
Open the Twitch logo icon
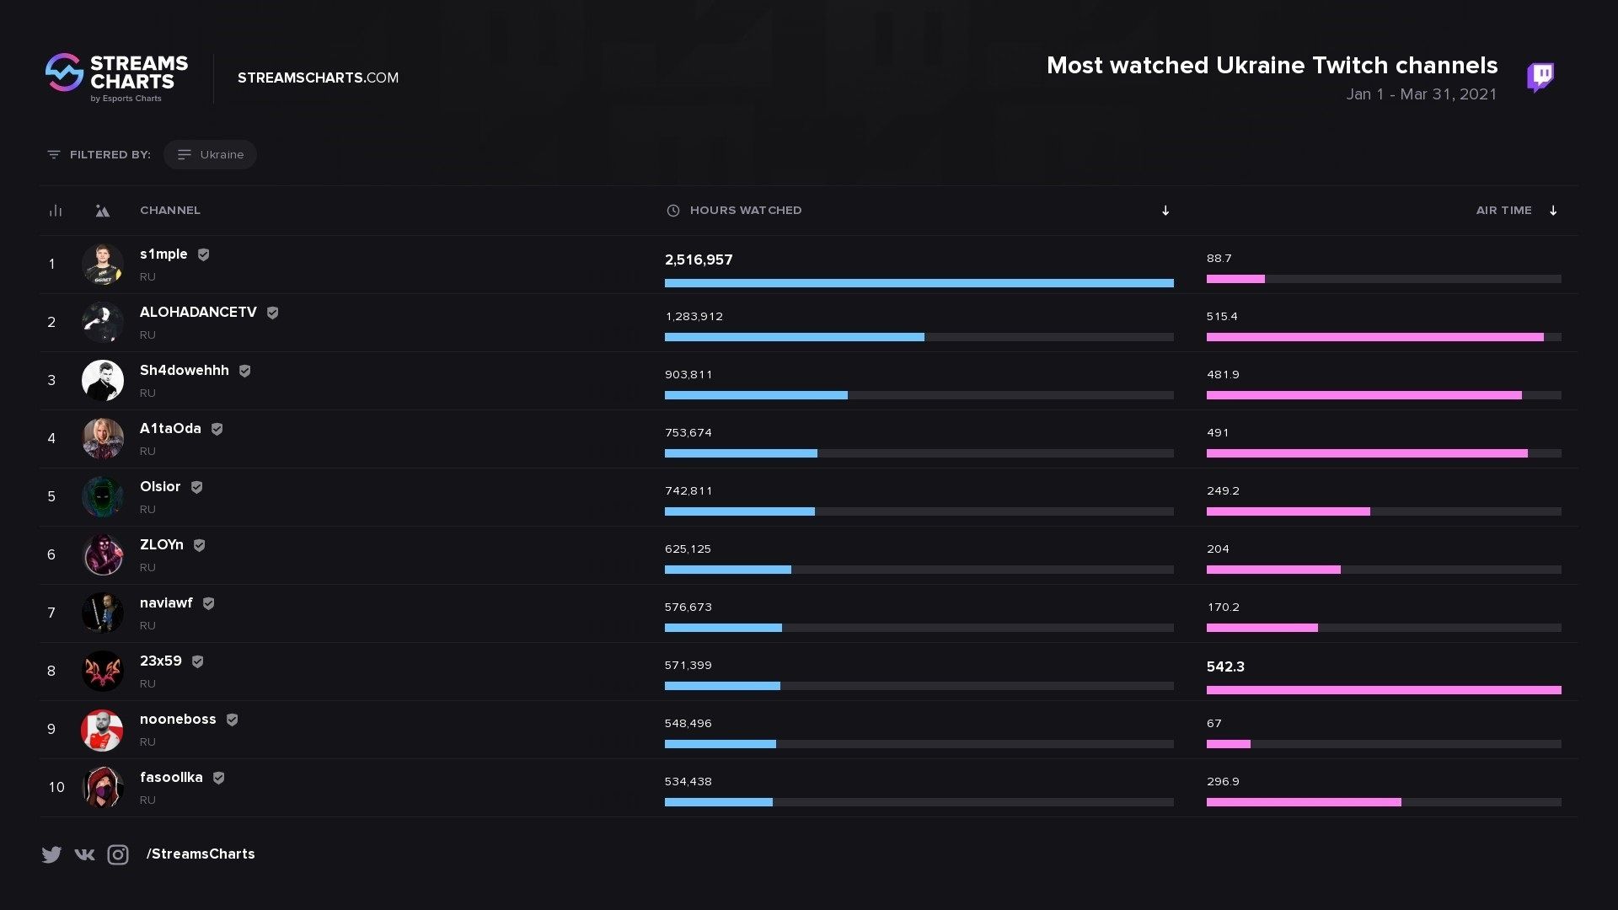click(x=1540, y=77)
